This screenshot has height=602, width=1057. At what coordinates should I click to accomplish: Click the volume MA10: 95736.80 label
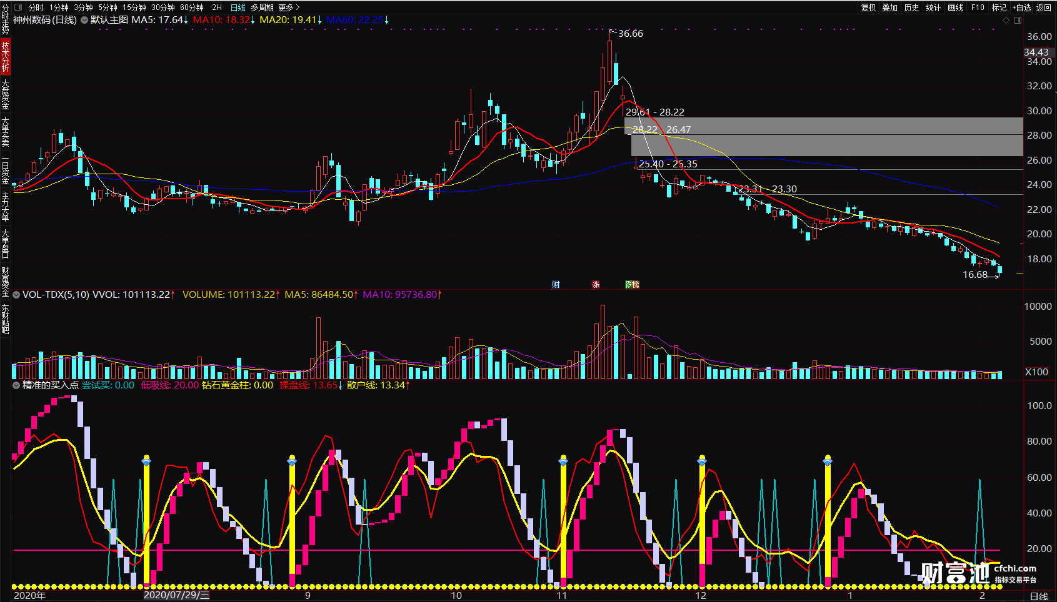[x=403, y=295]
